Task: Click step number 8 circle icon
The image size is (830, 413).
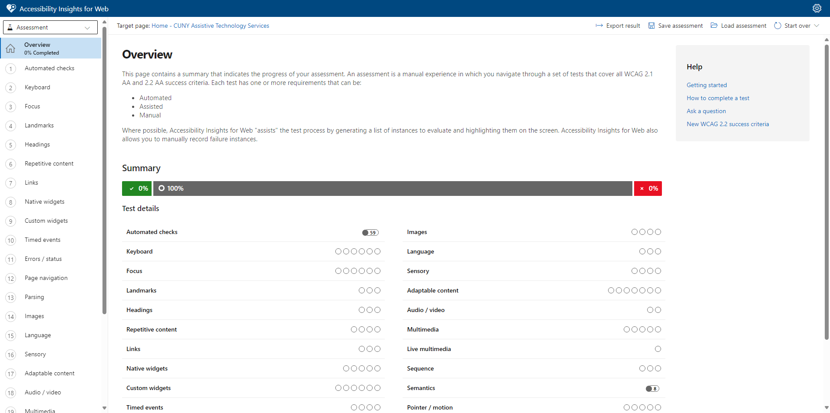Action: coord(11,202)
